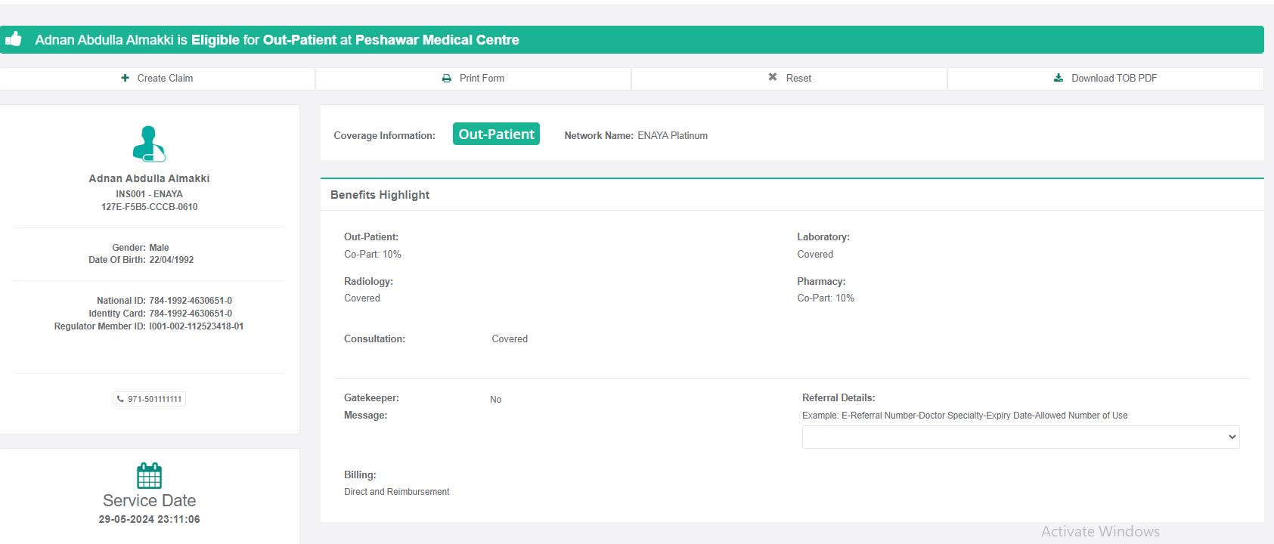Click the printer icon beside Print Form

[447, 78]
